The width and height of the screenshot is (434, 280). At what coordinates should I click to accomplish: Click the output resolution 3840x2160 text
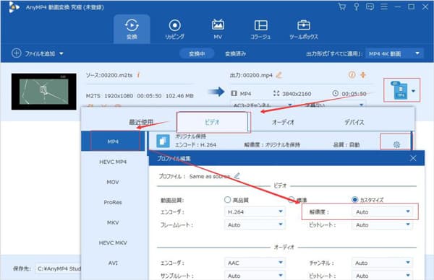(297, 94)
